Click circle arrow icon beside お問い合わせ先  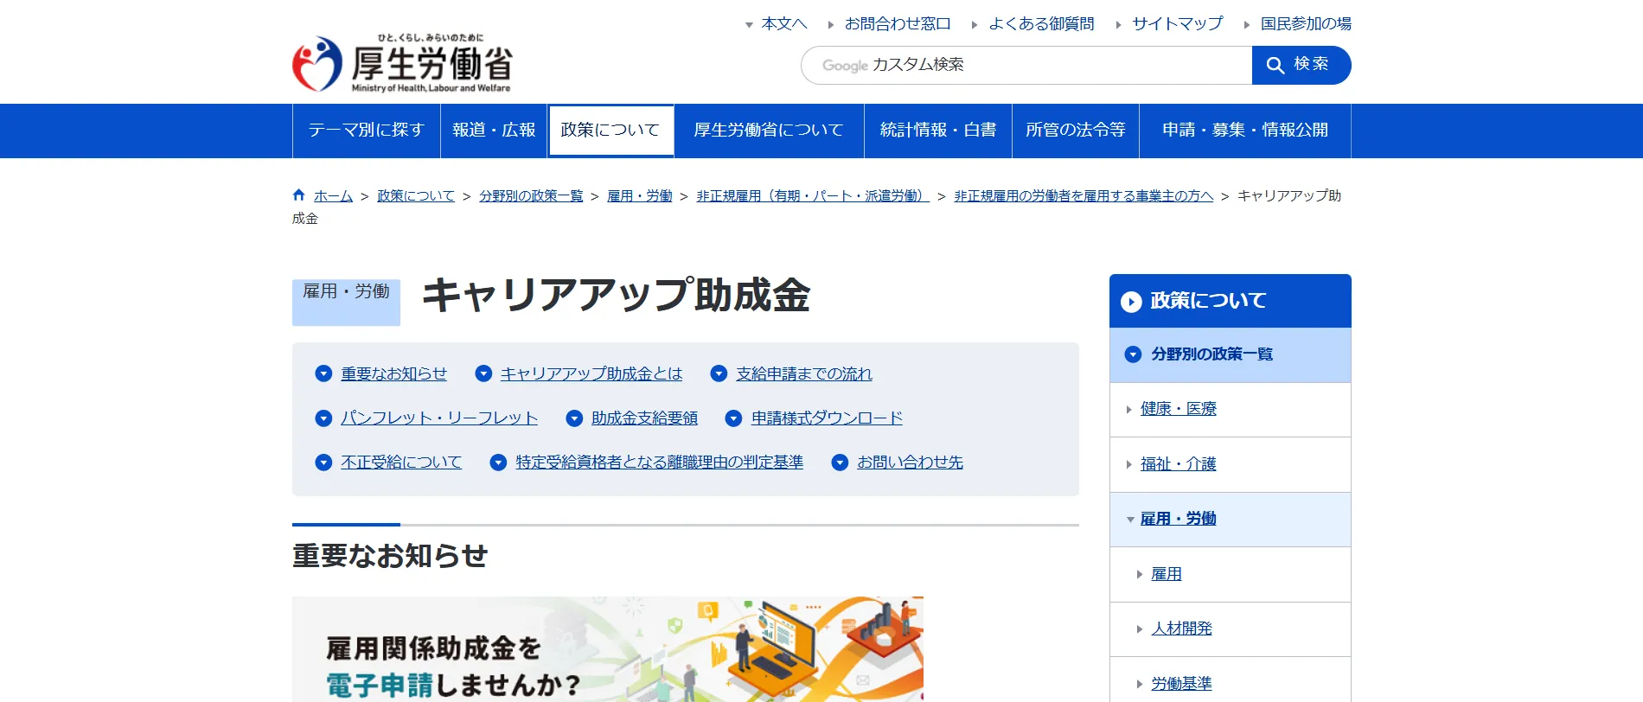click(840, 463)
